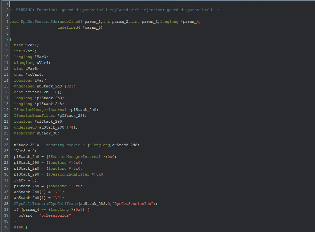
Task: Click the lVar3 variable declaration
Action: pos(31,57)
